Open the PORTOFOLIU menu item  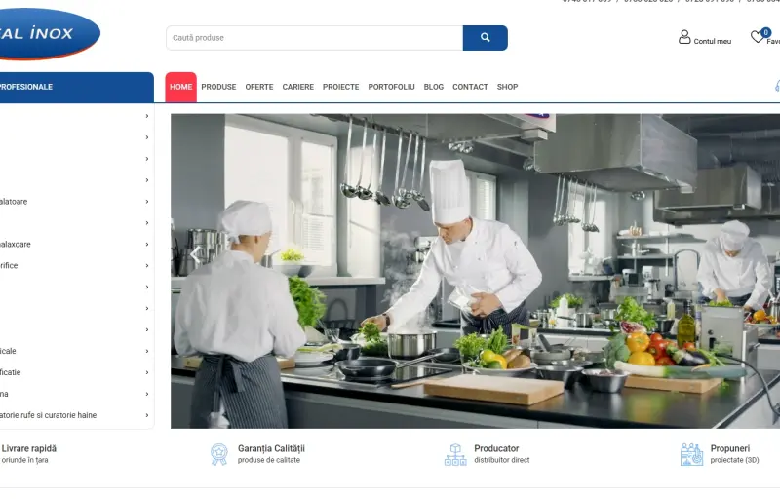pos(392,87)
